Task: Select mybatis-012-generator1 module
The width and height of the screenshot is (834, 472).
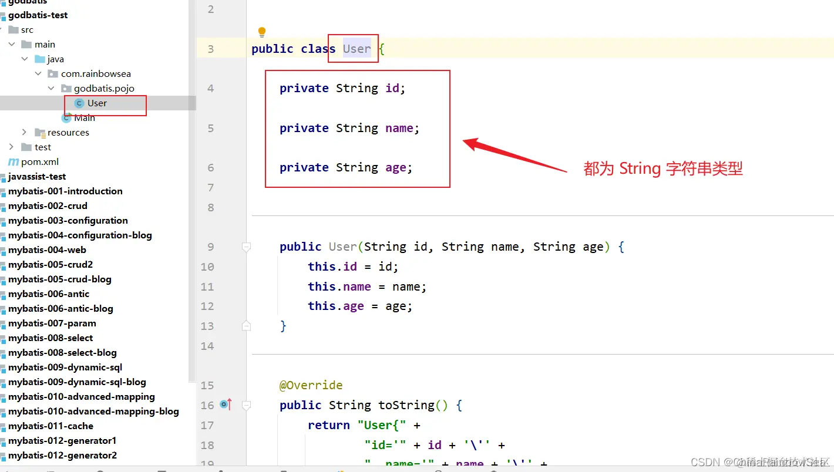Action: tap(62, 440)
